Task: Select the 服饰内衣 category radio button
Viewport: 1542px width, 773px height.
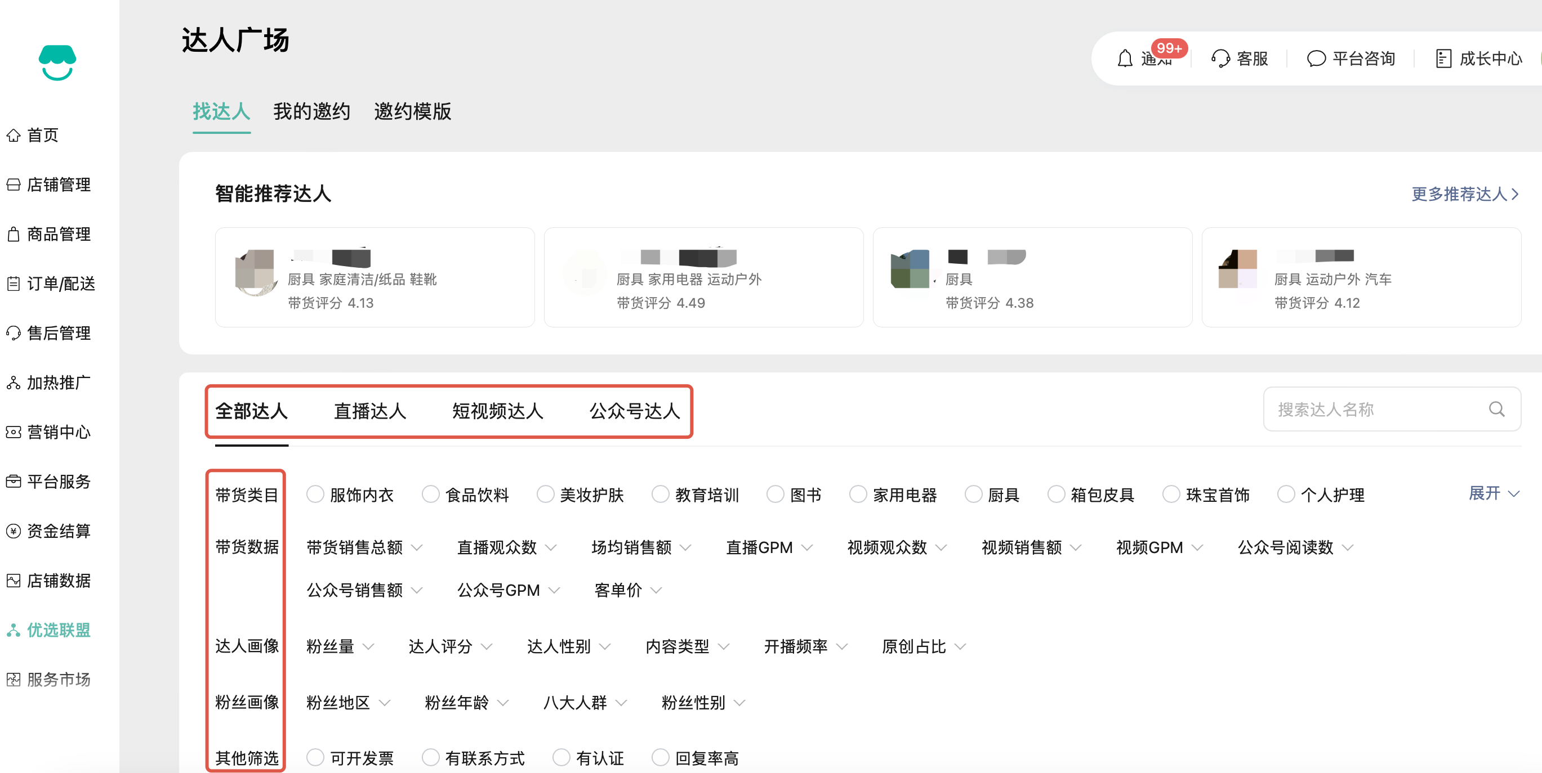Action: [315, 495]
